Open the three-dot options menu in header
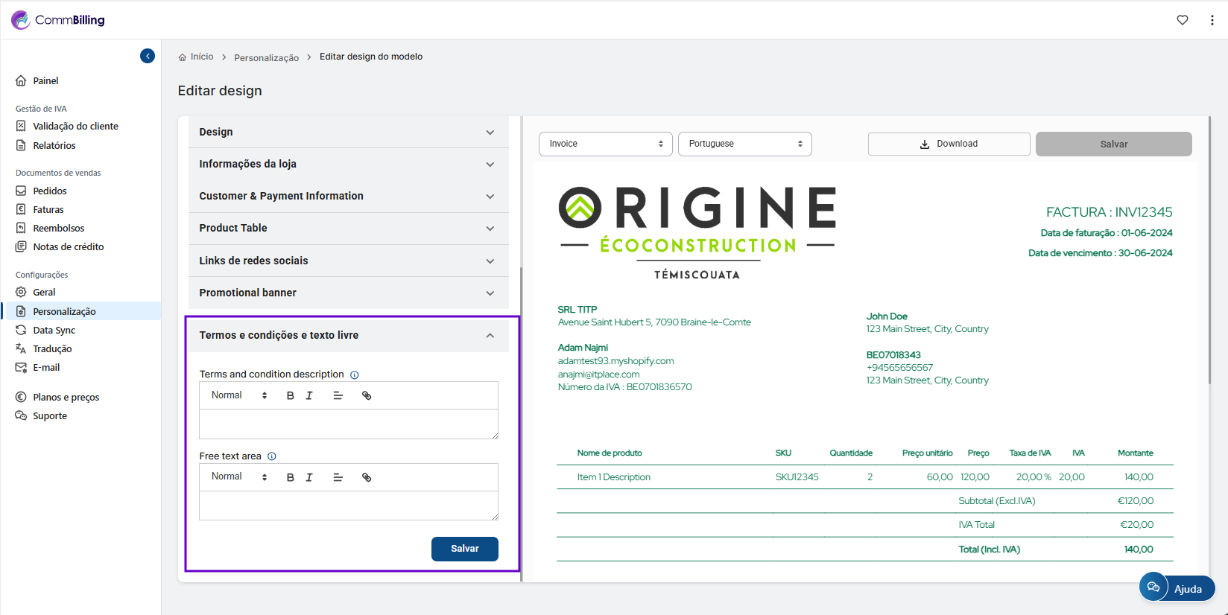Image resolution: width=1228 pixels, height=615 pixels. [x=1212, y=20]
